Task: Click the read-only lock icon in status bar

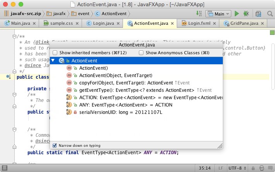Action: point(253,168)
